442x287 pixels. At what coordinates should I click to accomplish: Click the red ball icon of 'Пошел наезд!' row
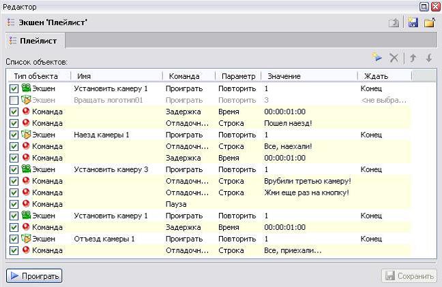[26, 123]
